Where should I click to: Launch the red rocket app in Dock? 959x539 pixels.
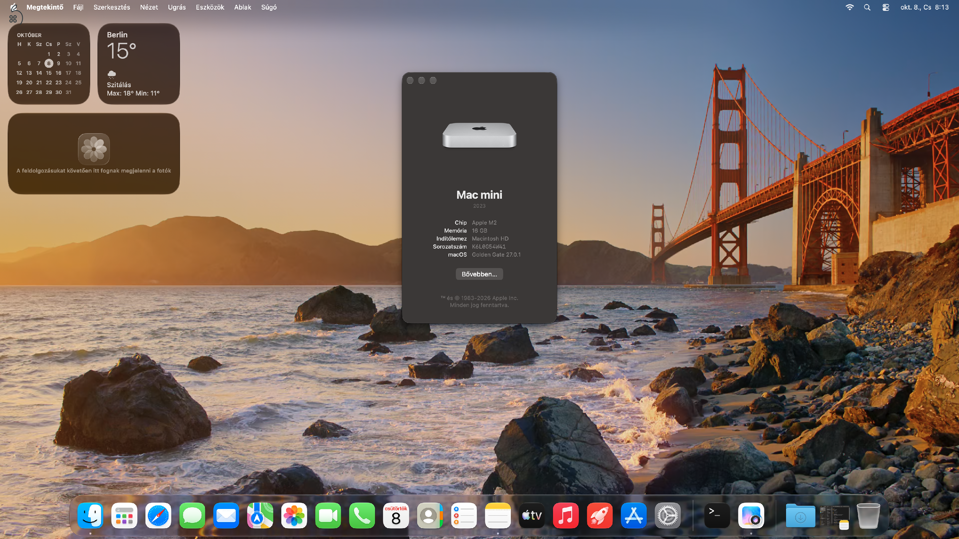tap(600, 516)
